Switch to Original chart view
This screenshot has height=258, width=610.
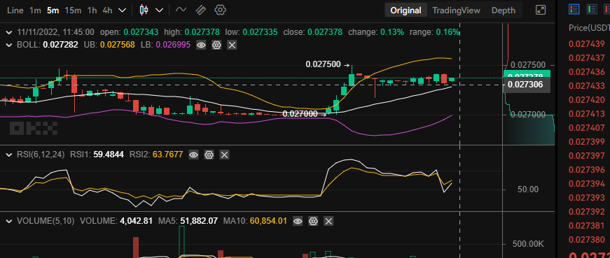405,10
